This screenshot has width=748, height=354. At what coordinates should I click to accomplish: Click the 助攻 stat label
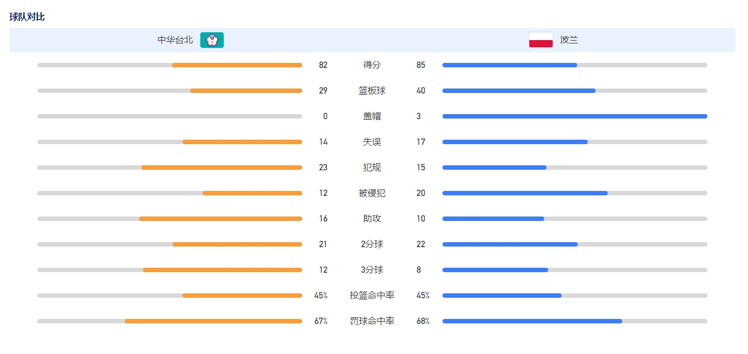coord(372,219)
